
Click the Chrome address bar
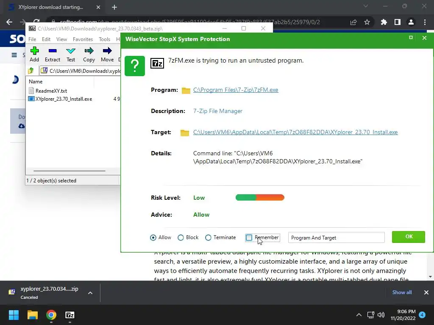tap(194, 22)
